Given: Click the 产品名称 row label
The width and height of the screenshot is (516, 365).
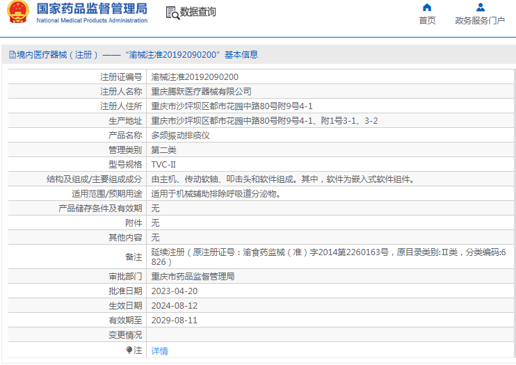Looking at the screenshot, I should coord(125,136).
